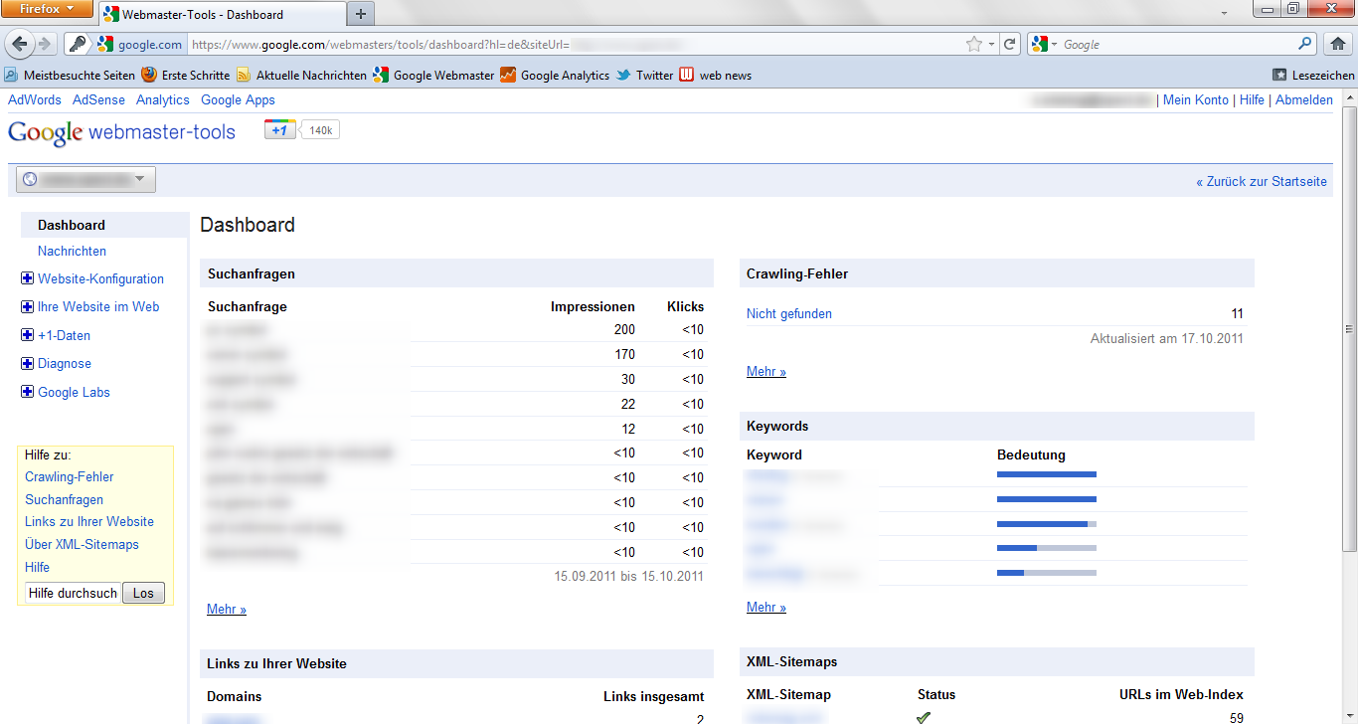Click the Los help search button

(x=143, y=593)
